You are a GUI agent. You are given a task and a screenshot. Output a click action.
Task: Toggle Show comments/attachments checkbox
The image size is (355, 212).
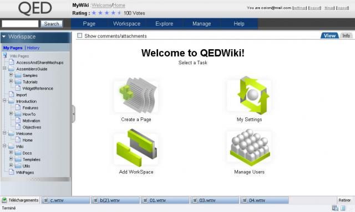coord(80,35)
